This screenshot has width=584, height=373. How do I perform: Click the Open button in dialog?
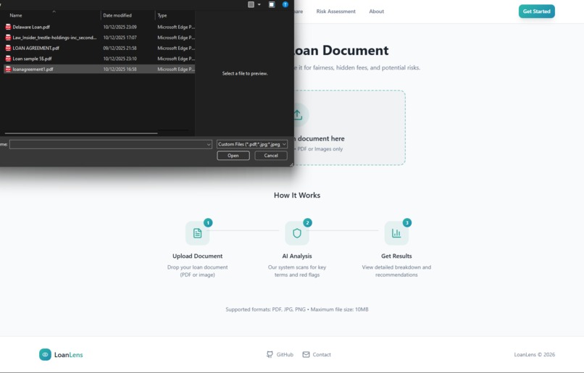(x=233, y=156)
